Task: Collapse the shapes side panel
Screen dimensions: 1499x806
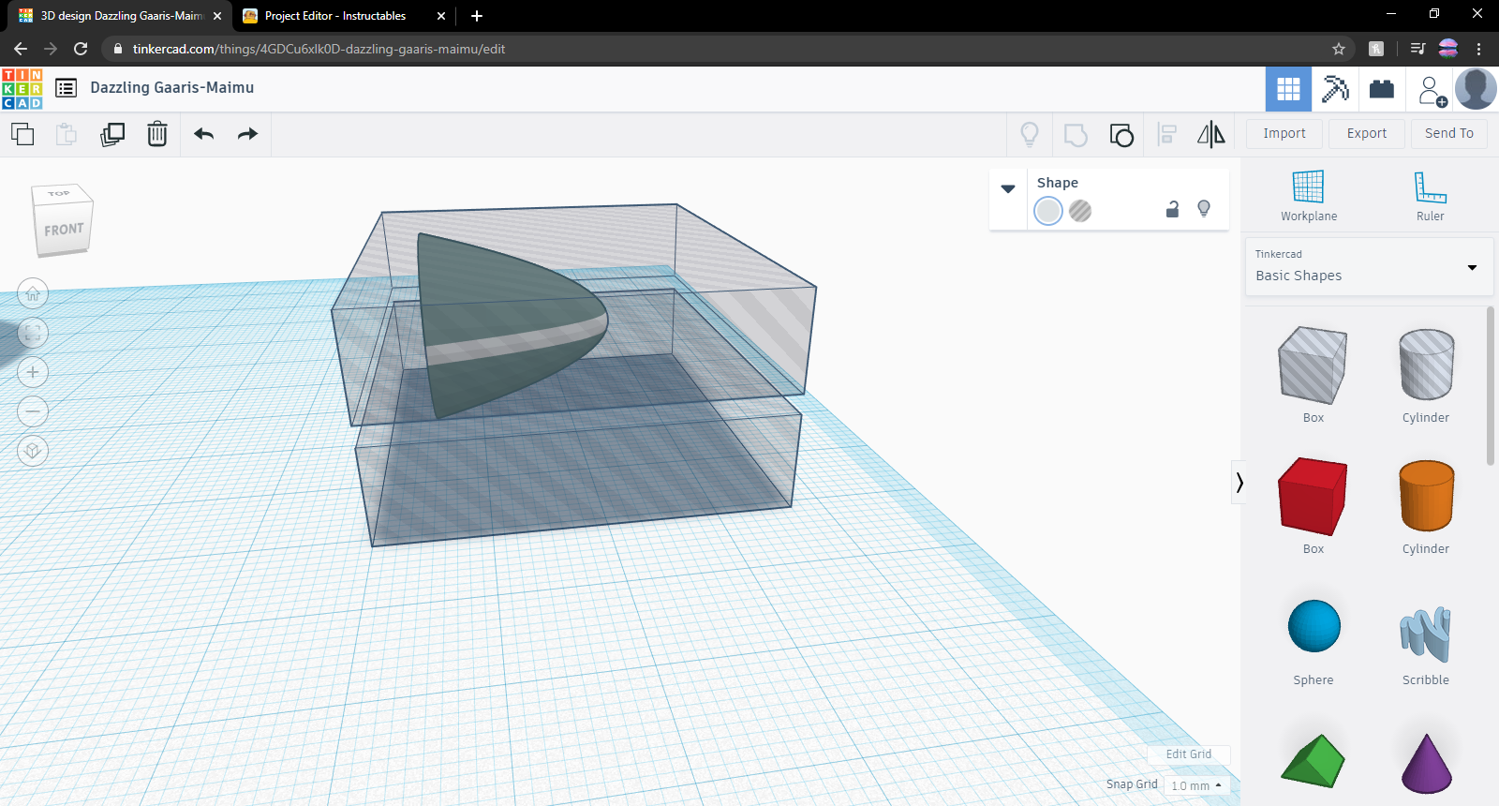Action: [1239, 483]
